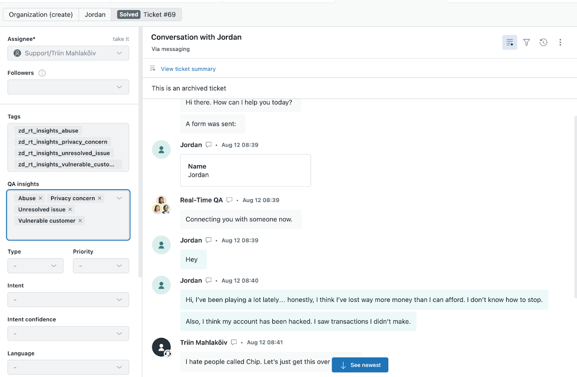Image resolution: width=577 pixels, height=377 pixels.
Task: Open the conversation filter funnel icon
Action: pos(527,42)
